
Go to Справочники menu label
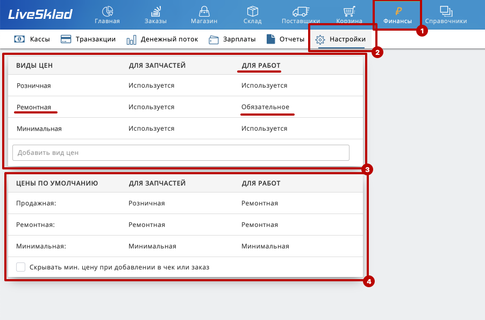[x=446, y=21]
